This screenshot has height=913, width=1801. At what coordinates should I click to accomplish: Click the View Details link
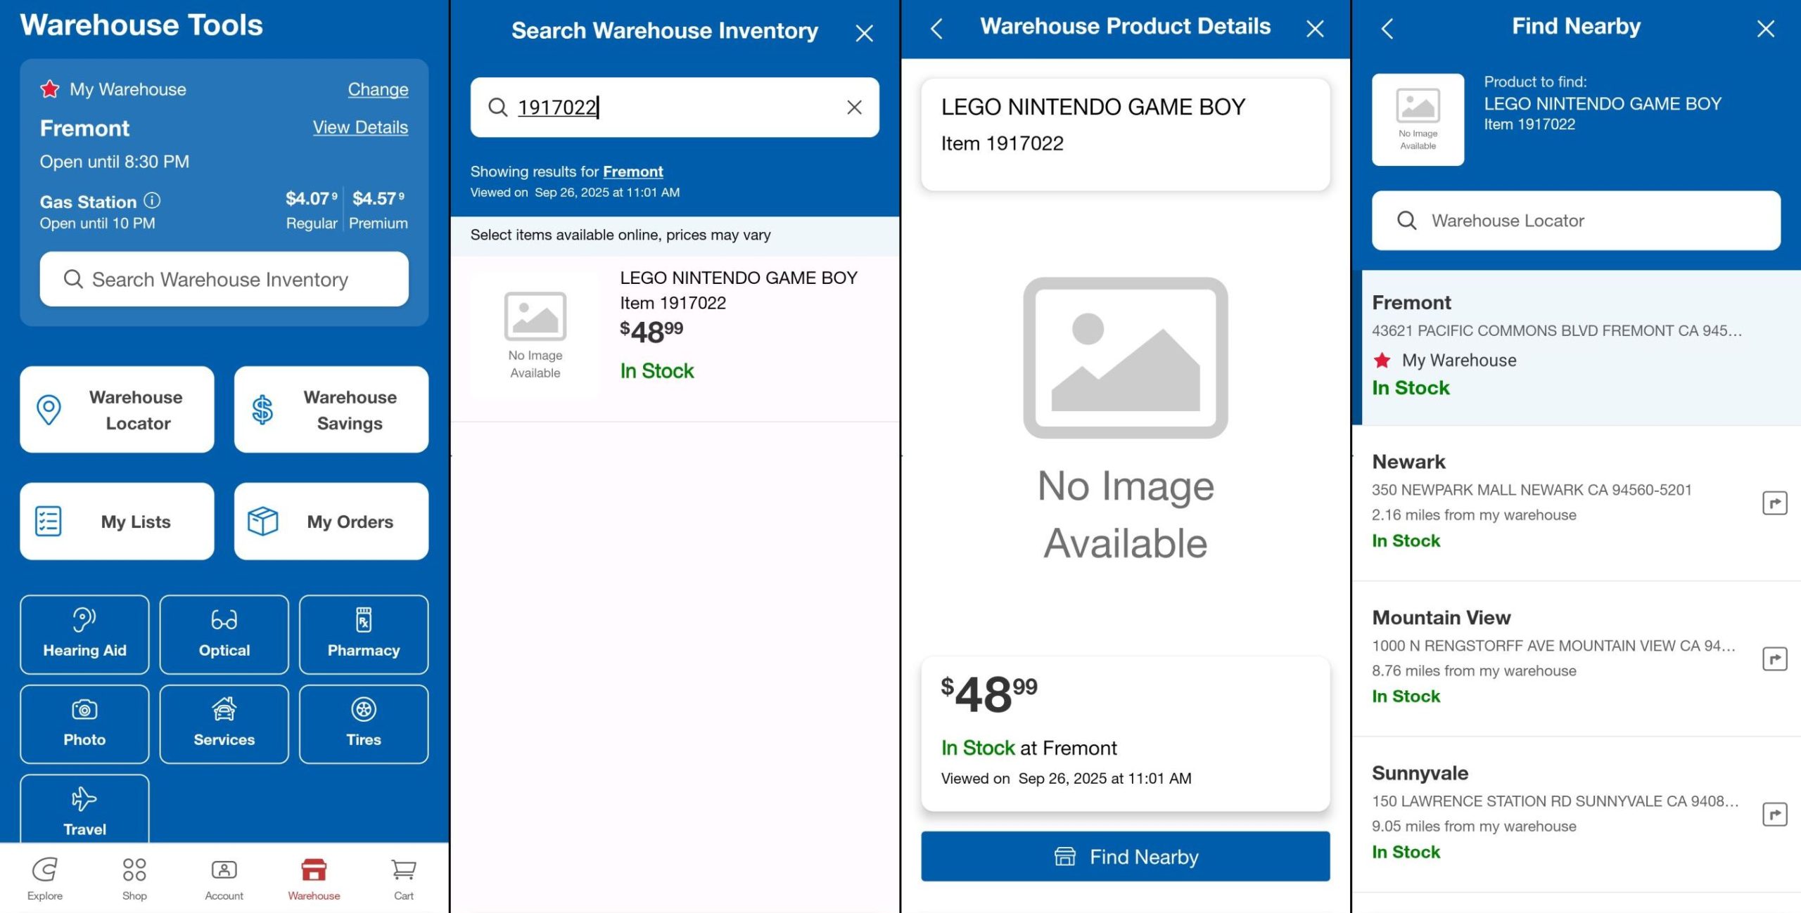[360, 127]
